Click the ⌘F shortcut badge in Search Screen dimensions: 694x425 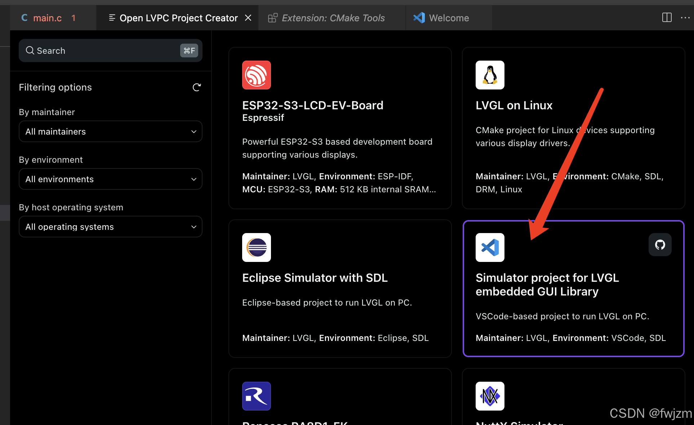pyautogui.click(x=189, y=51)
